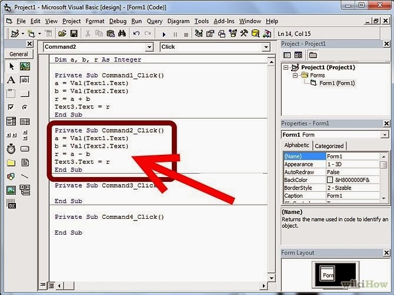This screenshot has width=394, height=295.
Task: Select the Frame control tool
Action: click(x=11, y=94)
